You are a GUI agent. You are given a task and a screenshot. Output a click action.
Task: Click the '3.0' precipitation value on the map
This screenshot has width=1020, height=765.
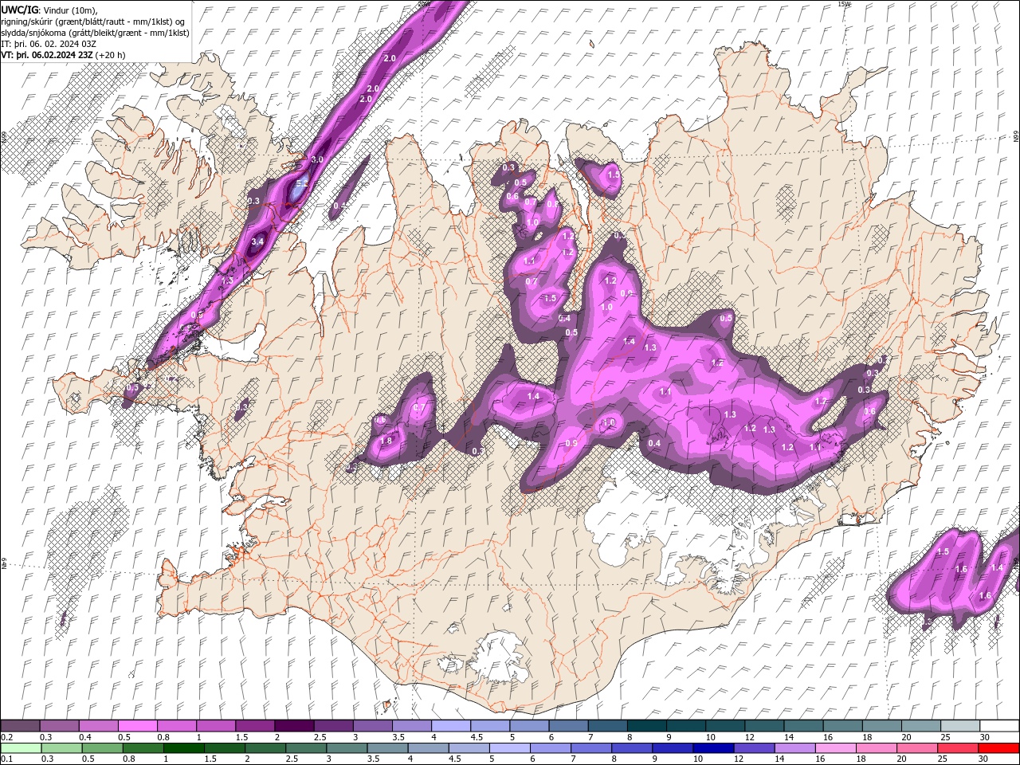[x=317, y=159]
